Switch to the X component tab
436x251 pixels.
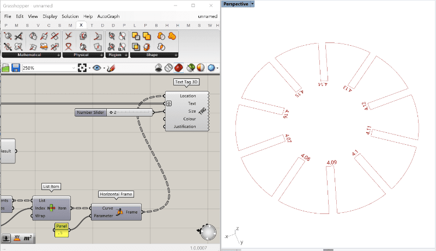tap(81, 25)
